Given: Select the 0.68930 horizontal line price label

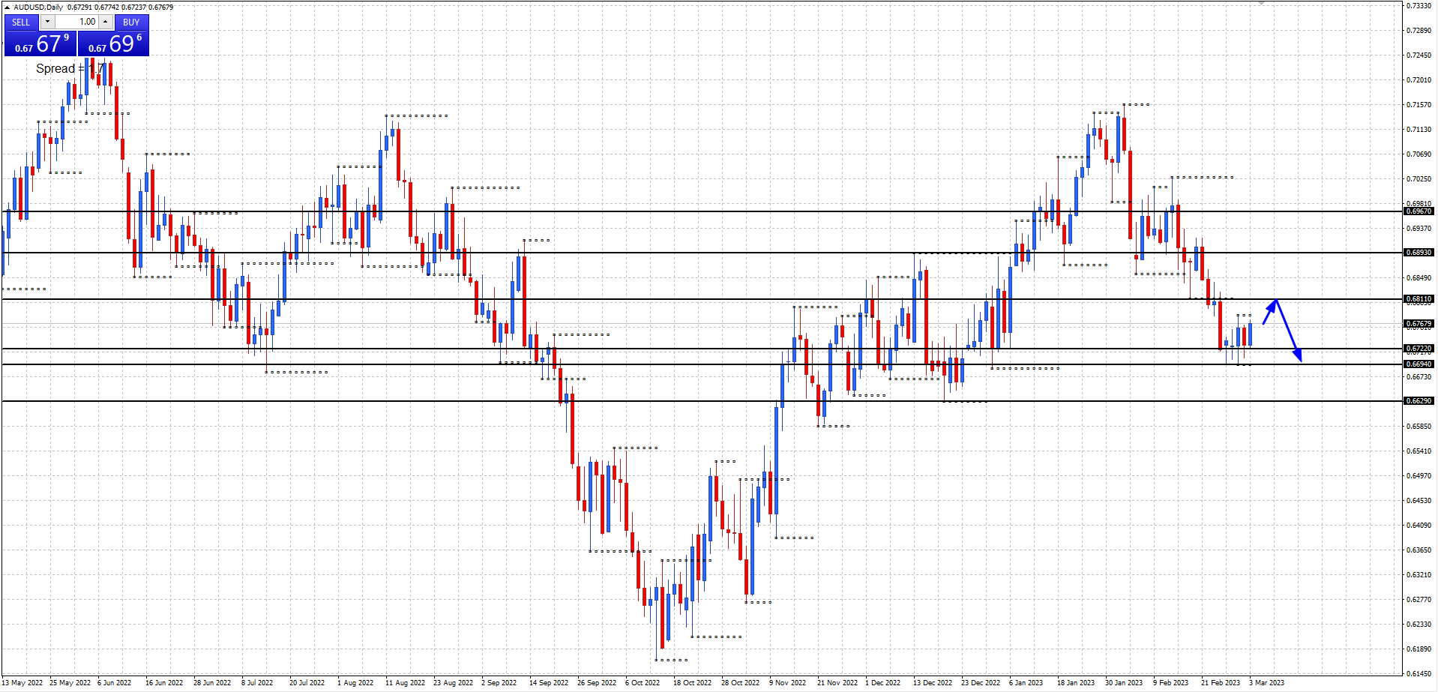Looking at the screenshot, I should (x=1418, y=253).
